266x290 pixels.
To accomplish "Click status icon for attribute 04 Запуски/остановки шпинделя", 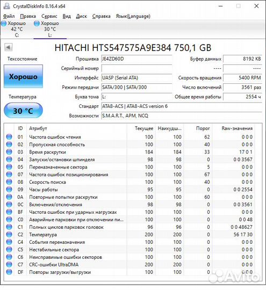I will tap(9, 160).
